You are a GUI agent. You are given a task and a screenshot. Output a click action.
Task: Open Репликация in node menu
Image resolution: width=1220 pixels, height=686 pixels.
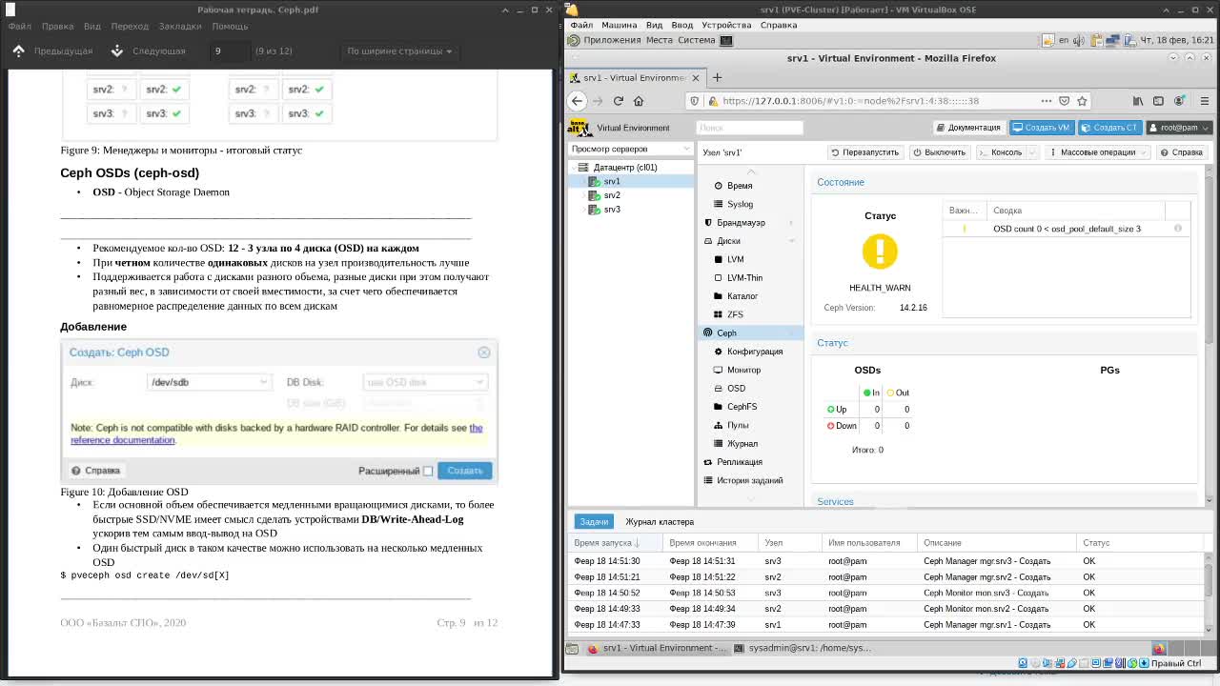point(750,462)
